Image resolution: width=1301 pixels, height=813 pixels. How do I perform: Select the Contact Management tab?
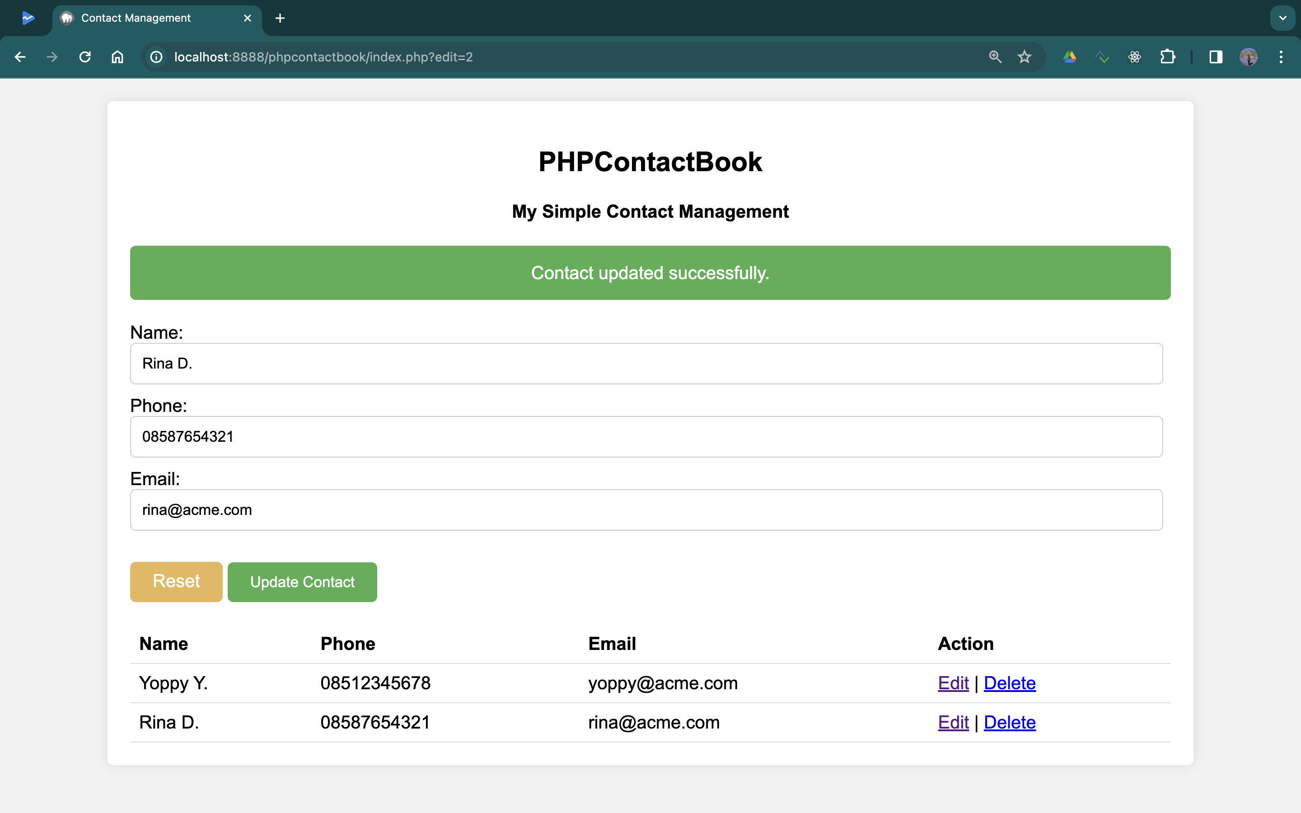136,18
